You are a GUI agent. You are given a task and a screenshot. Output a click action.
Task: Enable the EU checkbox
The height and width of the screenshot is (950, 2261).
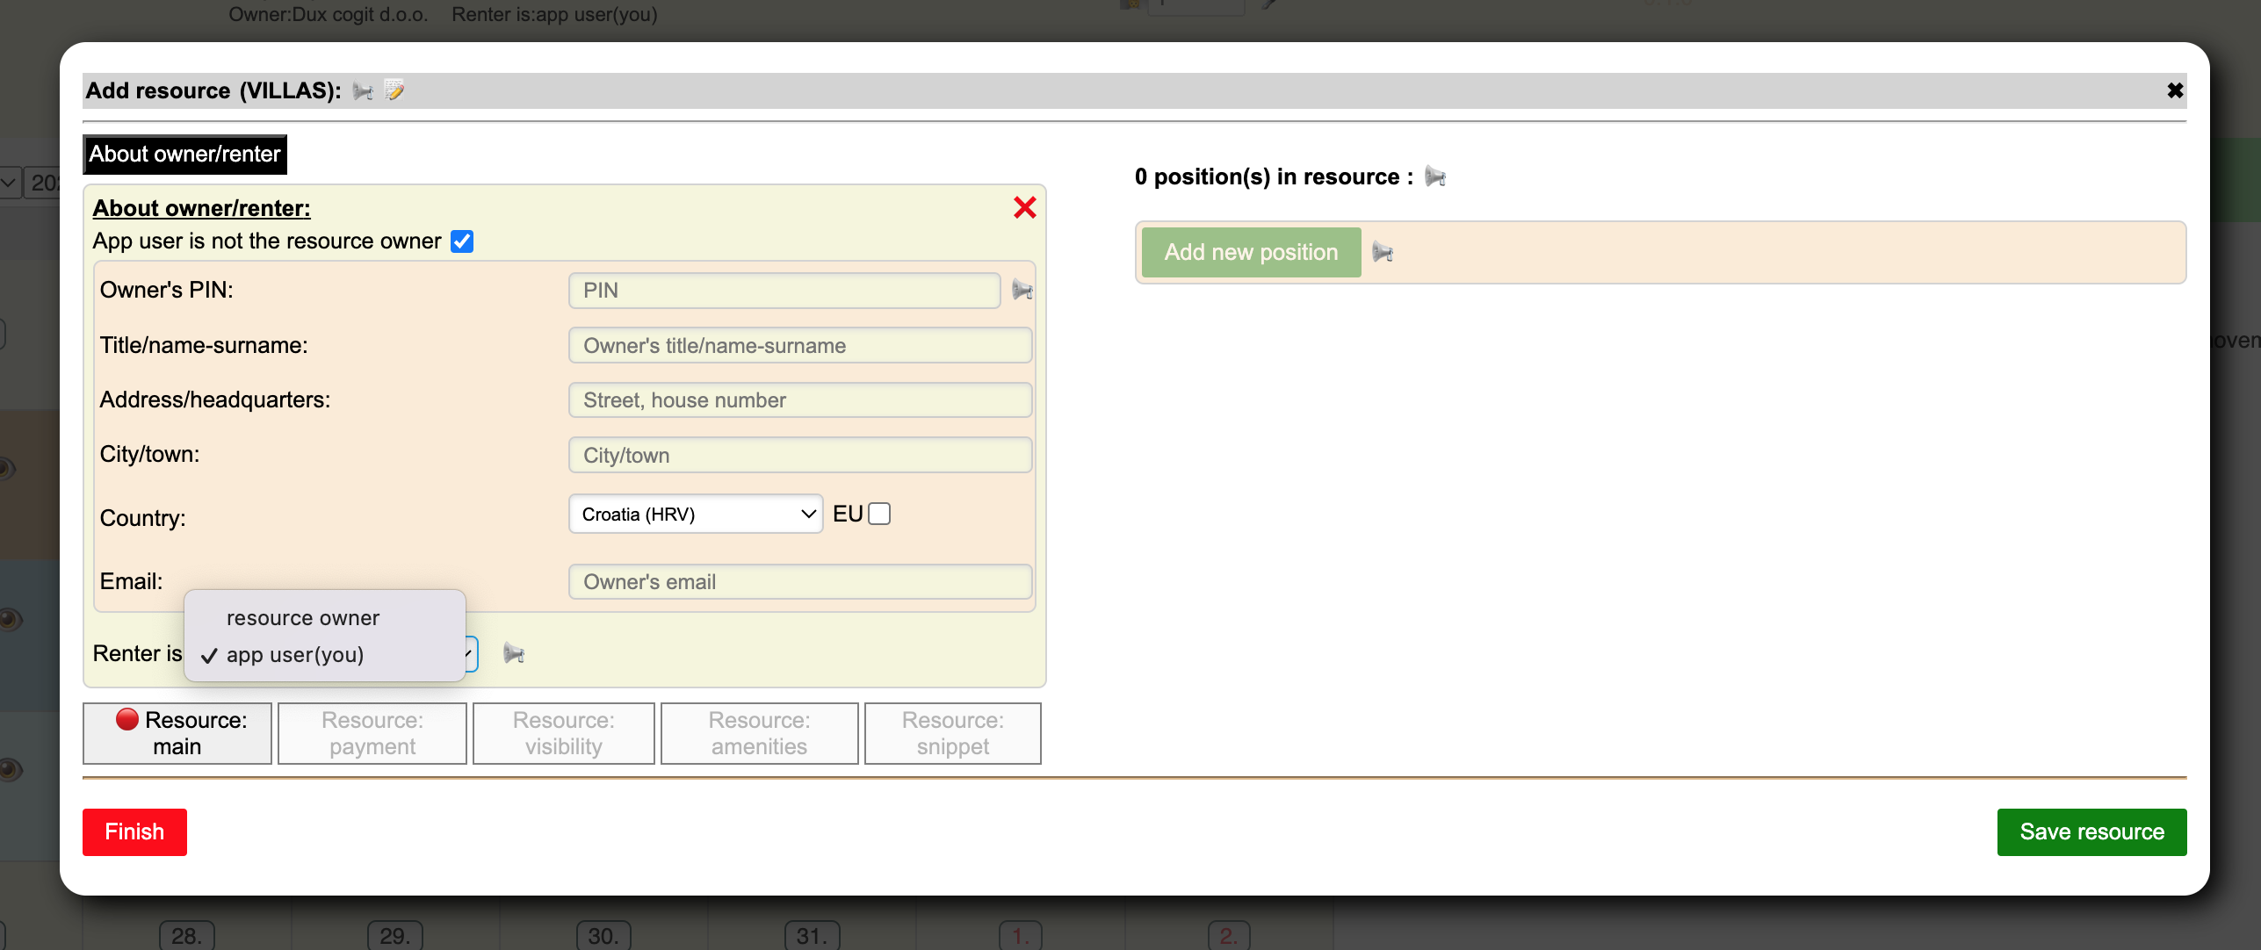click(x=879, y=515)
